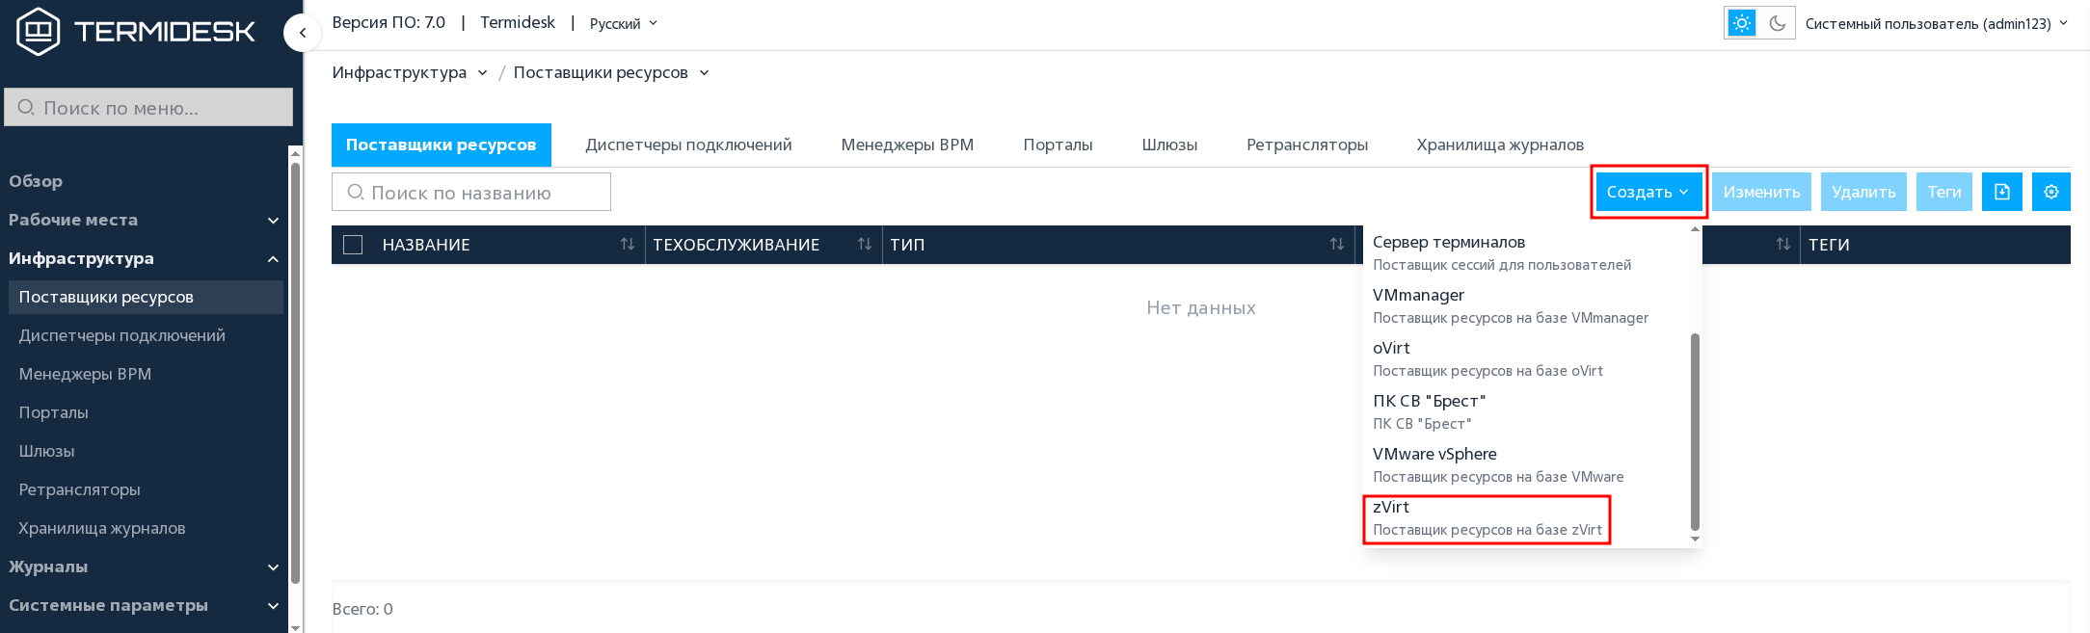Sort using arrows left of ТЕГИ column
The height and width of the screenshot is (633, 2090).
(x=1783, y=245)
